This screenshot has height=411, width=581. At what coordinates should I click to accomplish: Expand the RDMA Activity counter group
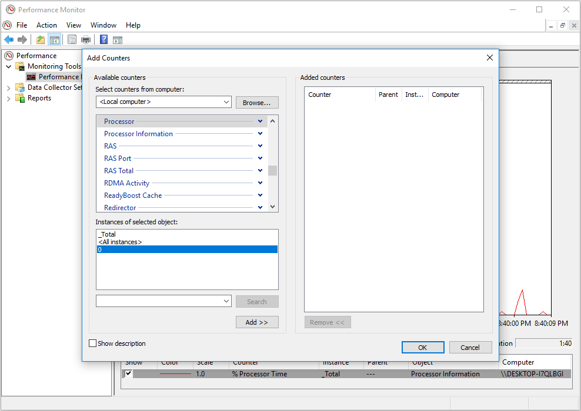[260, 183]
